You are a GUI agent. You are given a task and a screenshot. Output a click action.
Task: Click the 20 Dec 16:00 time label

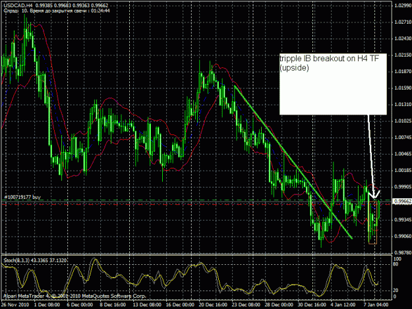click(213, 305)
